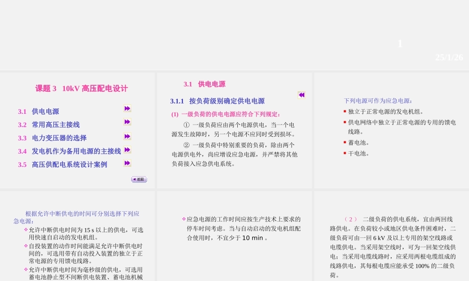Screen dimensions: 469x281
Task: Click the forward arrow icon beside 3.2 常用高压主接线
Action: click(127, 122)
